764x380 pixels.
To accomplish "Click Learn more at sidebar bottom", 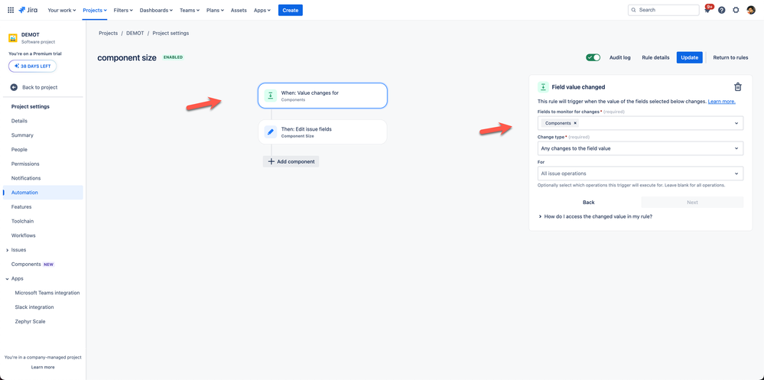I will tap(43, 367).
